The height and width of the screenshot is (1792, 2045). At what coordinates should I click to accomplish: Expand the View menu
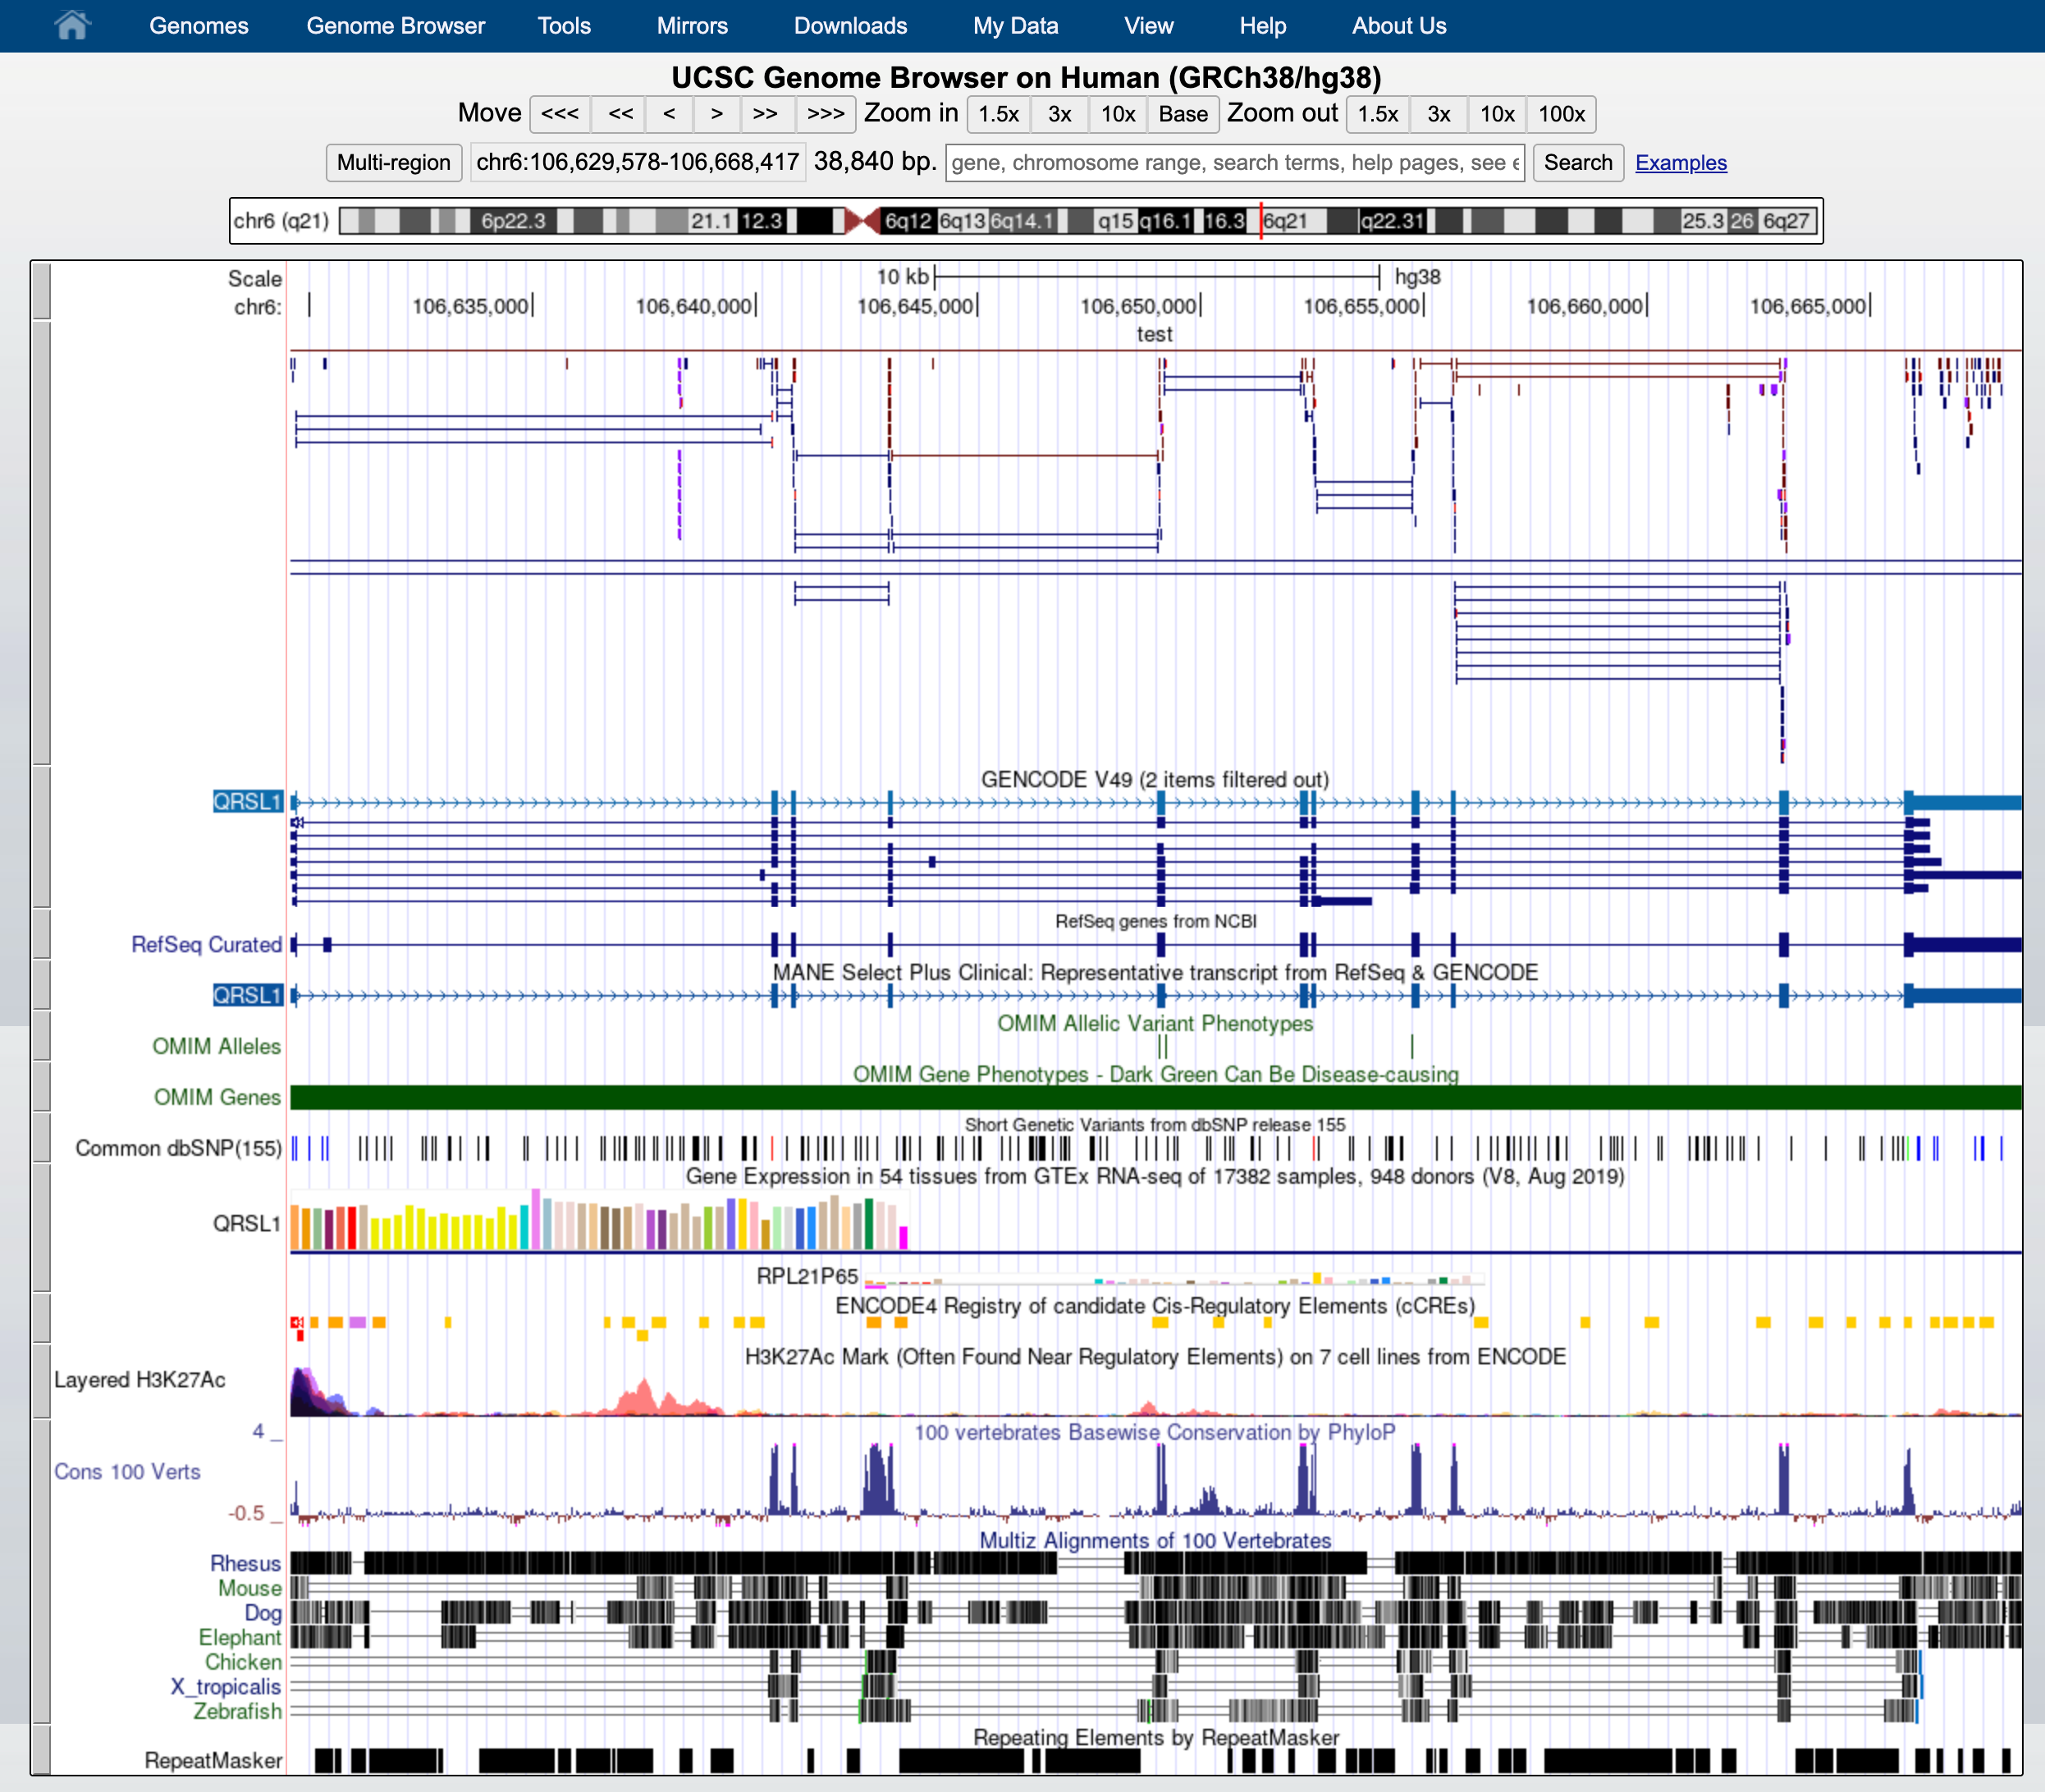(x=1148, y=26)
